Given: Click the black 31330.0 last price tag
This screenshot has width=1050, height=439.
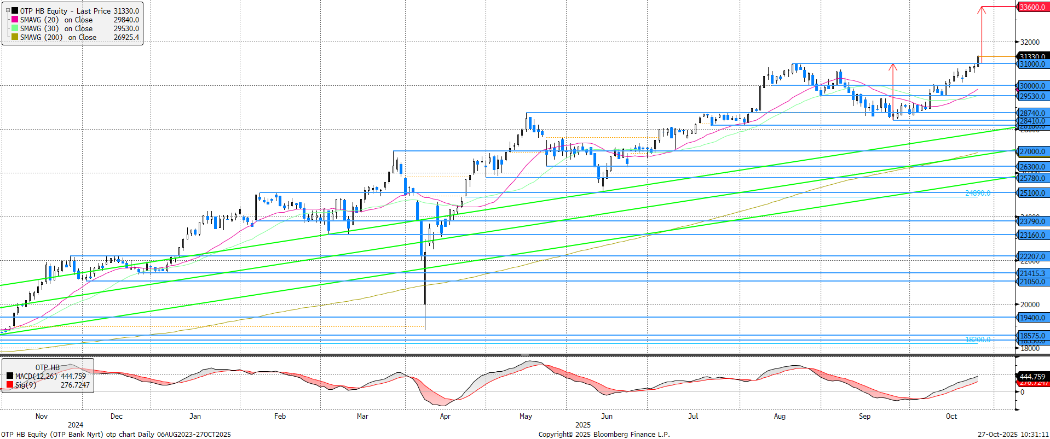Looking at the screenshot, I should tap(1032, 56).
